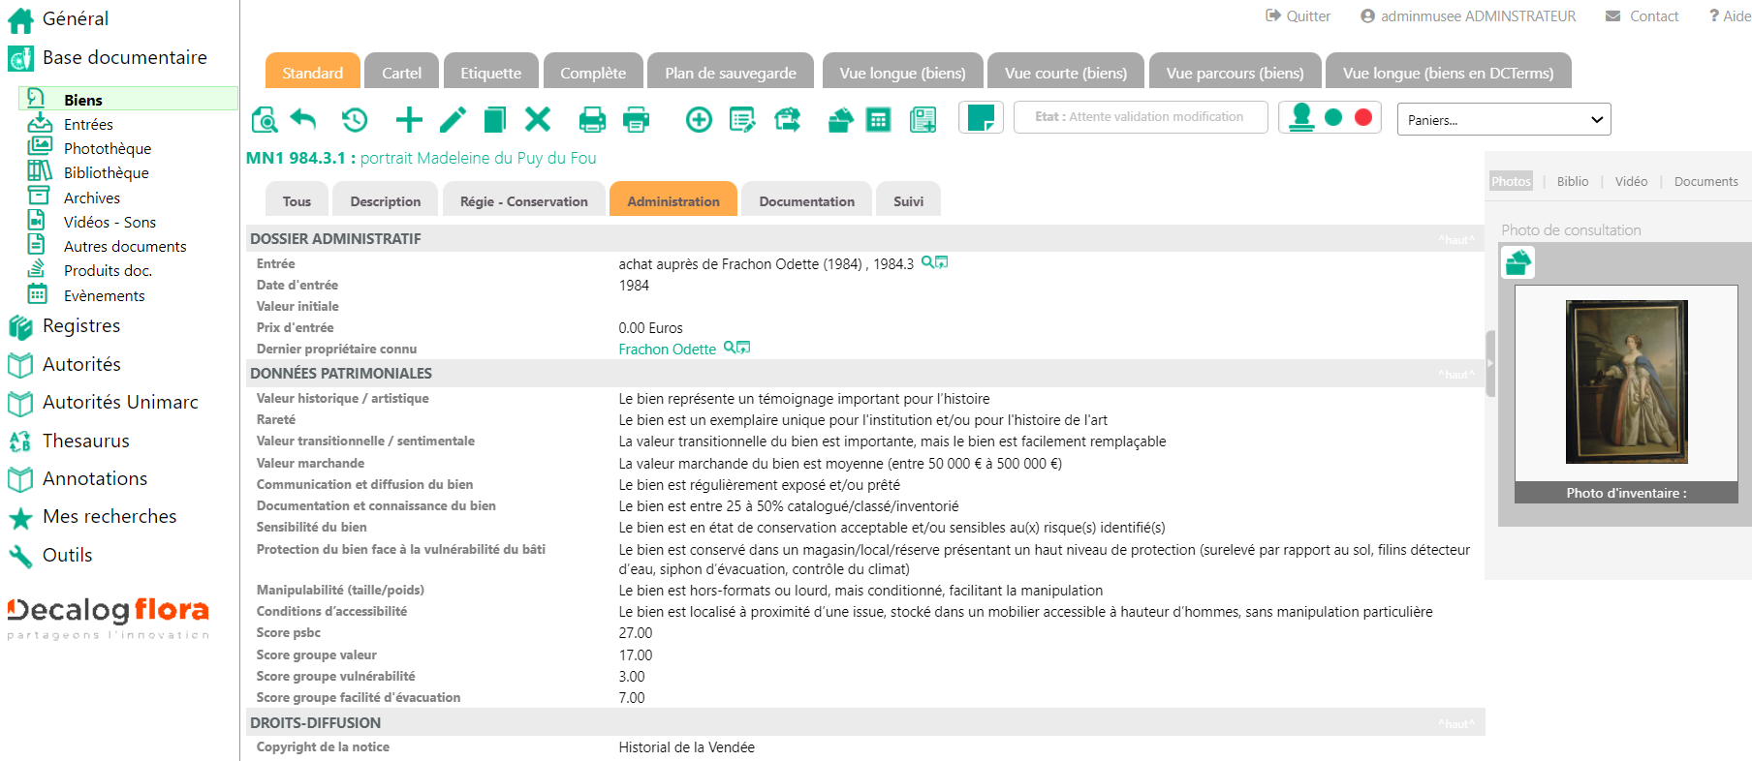Click the portrait painting thumbnail
Screen dimensions: 1752x761
pyautogui.click(x=1626, y=381)
